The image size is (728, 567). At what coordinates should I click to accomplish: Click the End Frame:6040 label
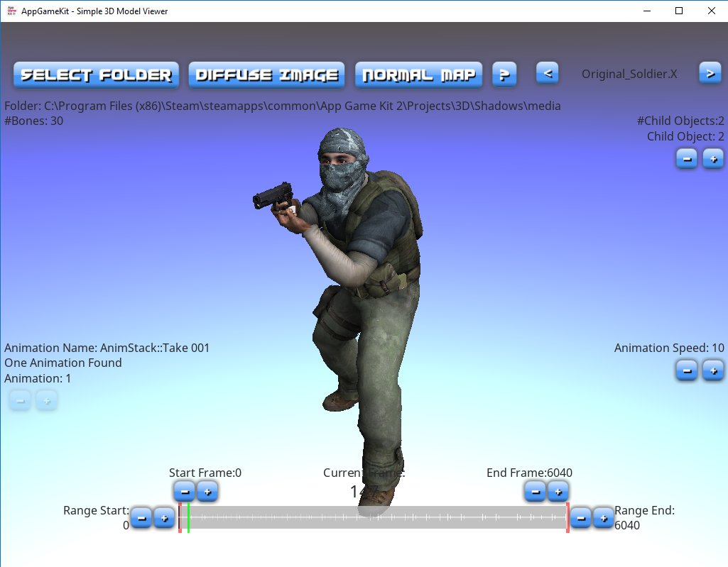click(529, 473)
